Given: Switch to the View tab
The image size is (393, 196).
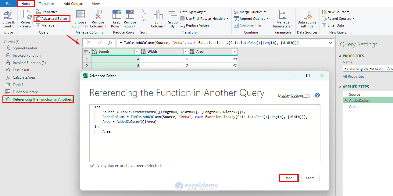Looking at the screenshot, I should 96,4.
